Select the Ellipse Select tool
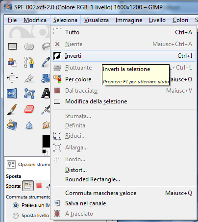198x222 pixels. [x=29, y=46]
